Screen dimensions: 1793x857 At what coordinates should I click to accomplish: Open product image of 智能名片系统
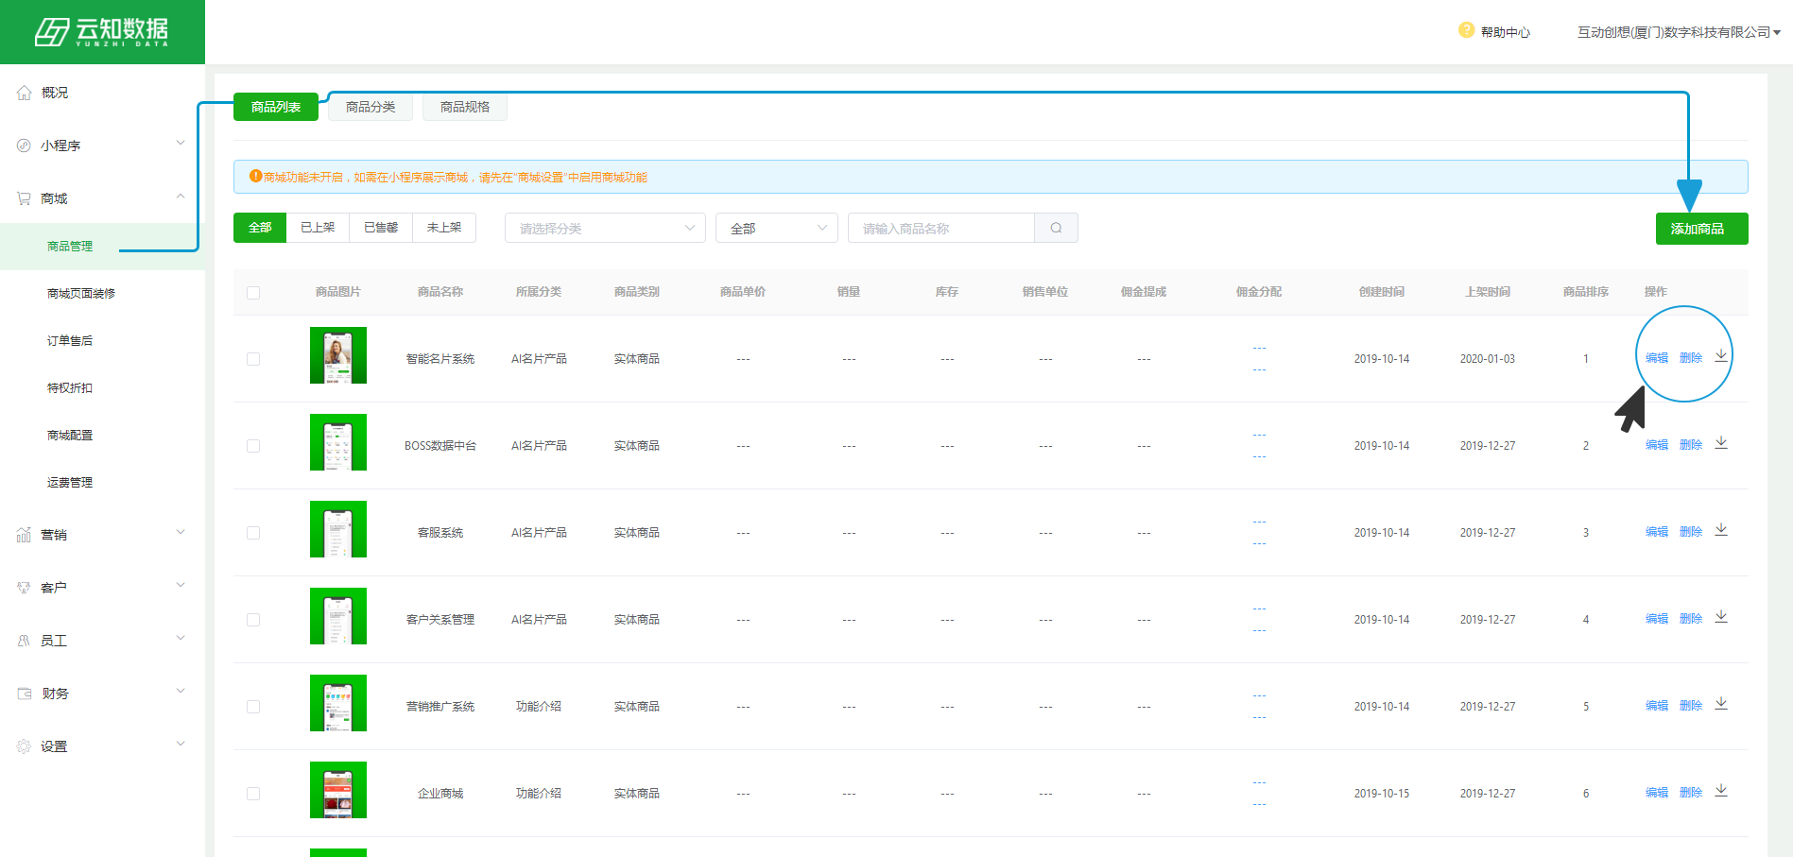[338, 355]
